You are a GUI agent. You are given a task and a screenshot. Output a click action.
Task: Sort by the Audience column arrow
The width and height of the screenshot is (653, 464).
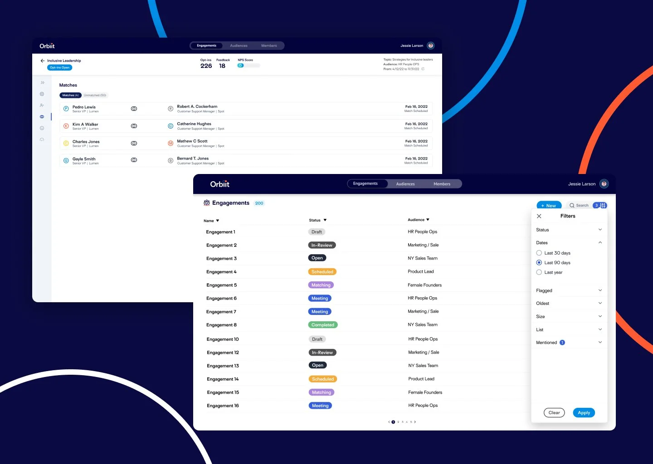click(428, 220)
